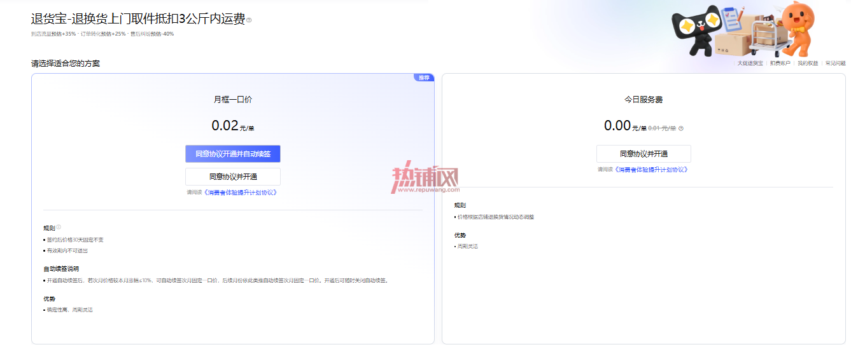851x354 pixels.
Task: Open the 大促退货宝 menu link
Action: coord(750,64)
